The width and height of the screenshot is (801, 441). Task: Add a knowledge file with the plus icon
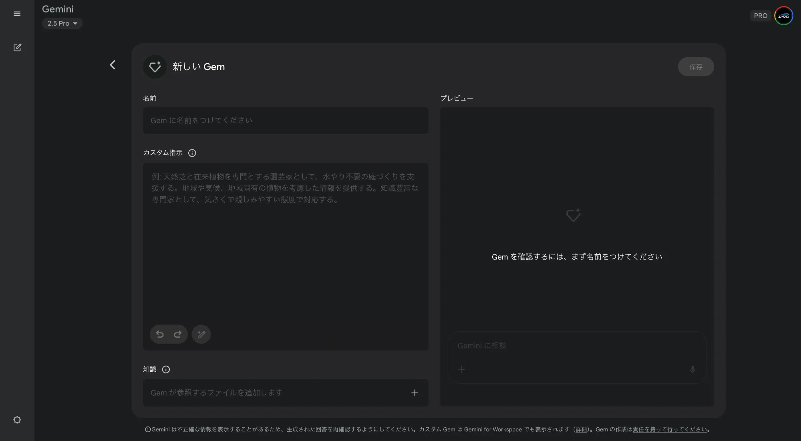coord(415,393)
